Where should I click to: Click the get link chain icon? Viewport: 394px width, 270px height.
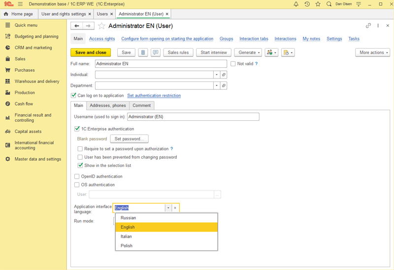tap(368, 26)
